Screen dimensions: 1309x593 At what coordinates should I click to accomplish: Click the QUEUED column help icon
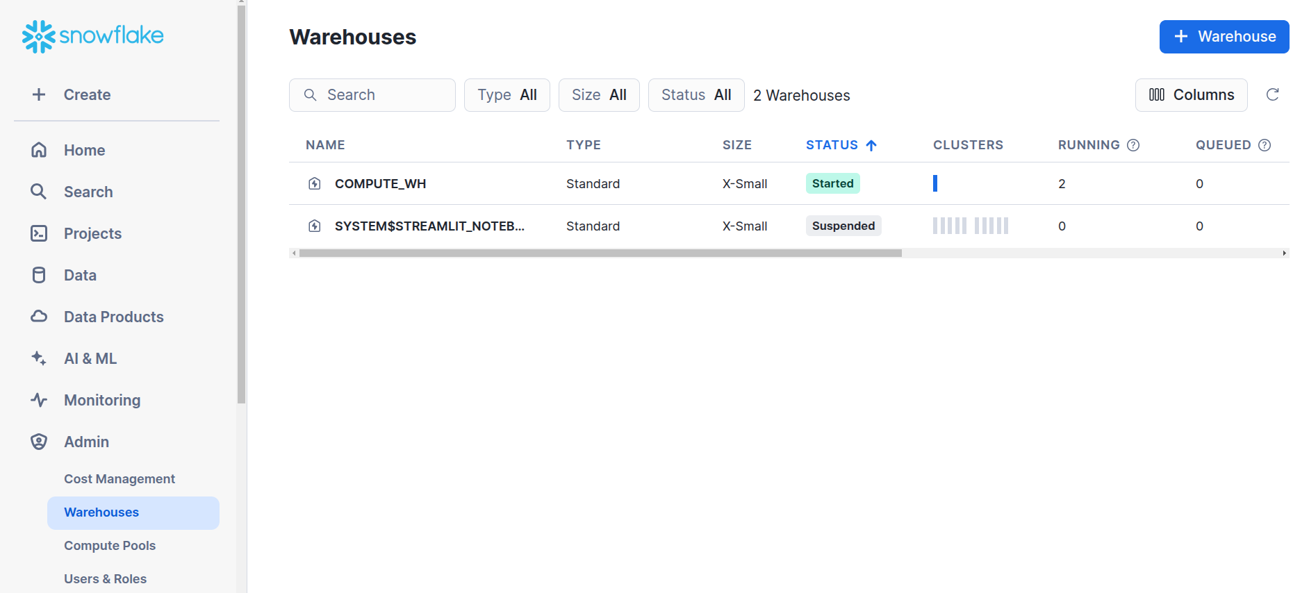(x=1265, y=145)
